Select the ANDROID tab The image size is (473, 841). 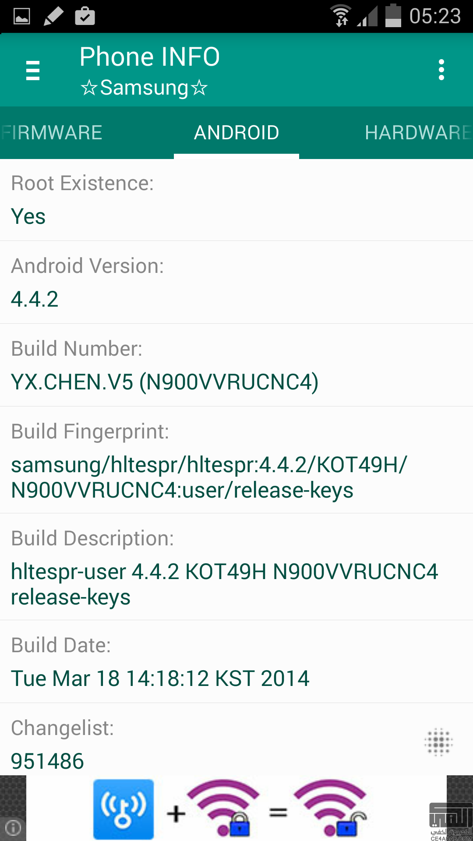(236, 133)
